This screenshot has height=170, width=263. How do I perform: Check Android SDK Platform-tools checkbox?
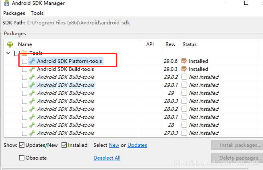tap(24, 61)
